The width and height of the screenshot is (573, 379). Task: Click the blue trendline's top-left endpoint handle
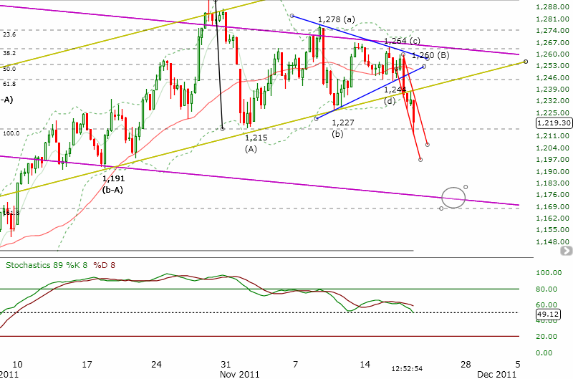click(x=292, y=16)
